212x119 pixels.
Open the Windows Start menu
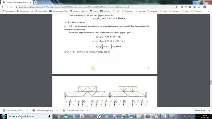click(4, 116)
